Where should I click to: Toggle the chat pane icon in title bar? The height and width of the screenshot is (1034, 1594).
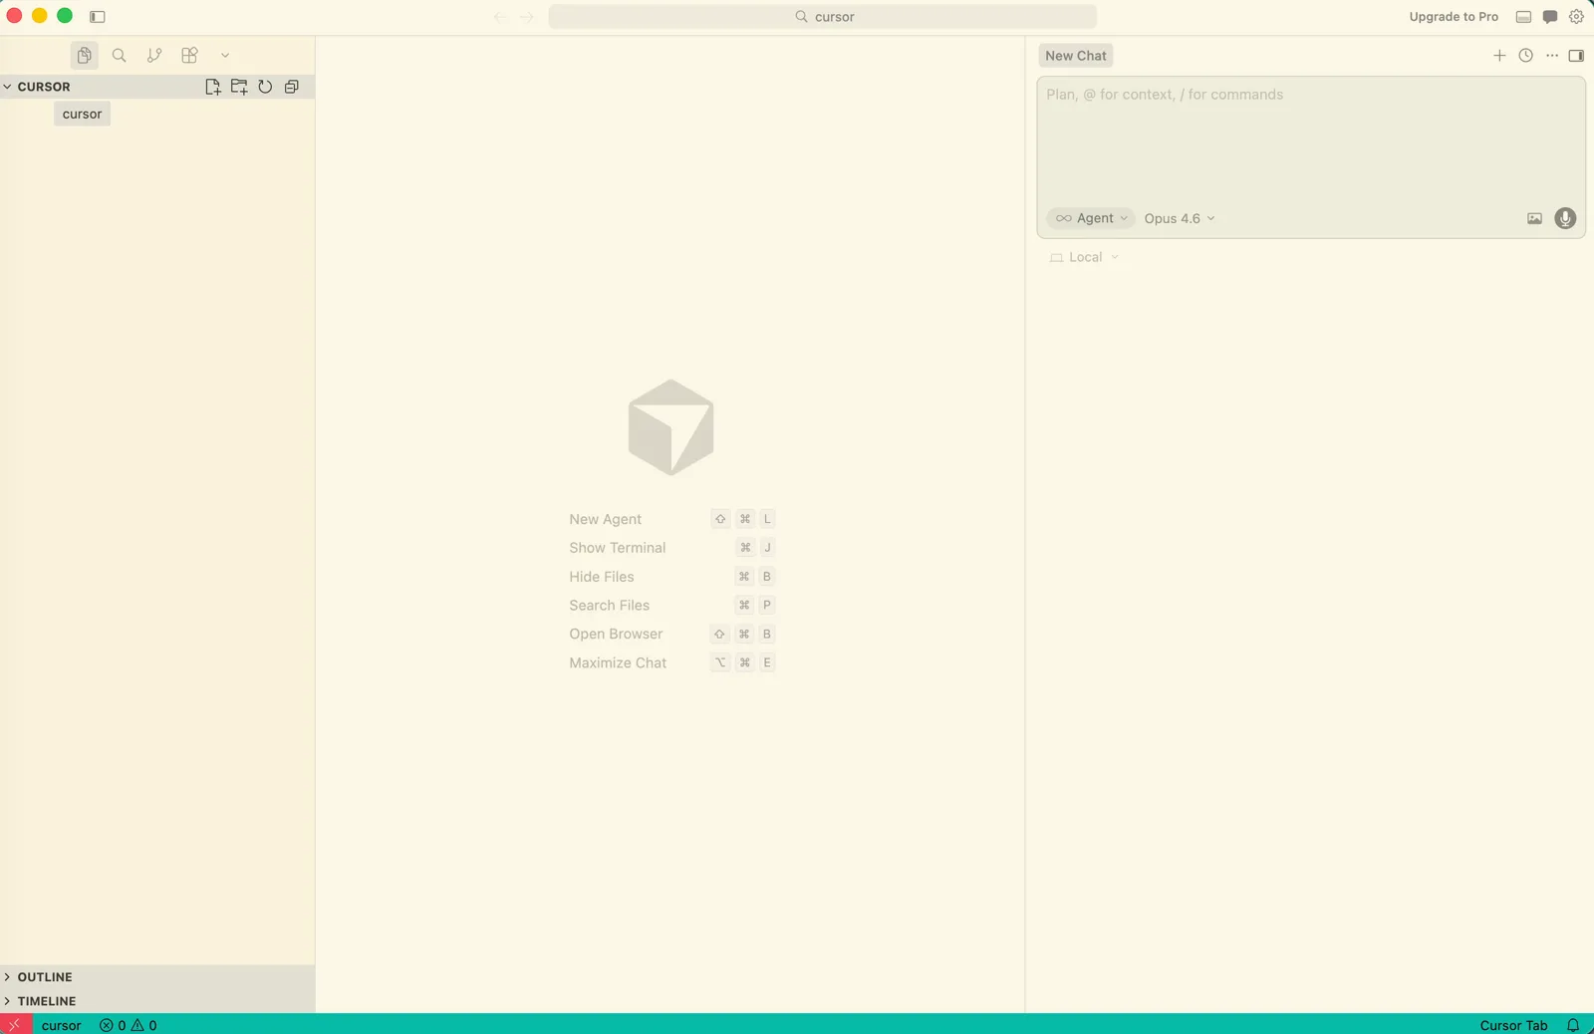tap(1550, 17)
